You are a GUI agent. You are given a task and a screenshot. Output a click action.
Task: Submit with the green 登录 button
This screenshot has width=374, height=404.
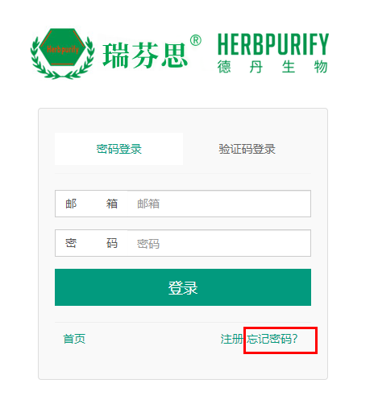coord(183,287)
